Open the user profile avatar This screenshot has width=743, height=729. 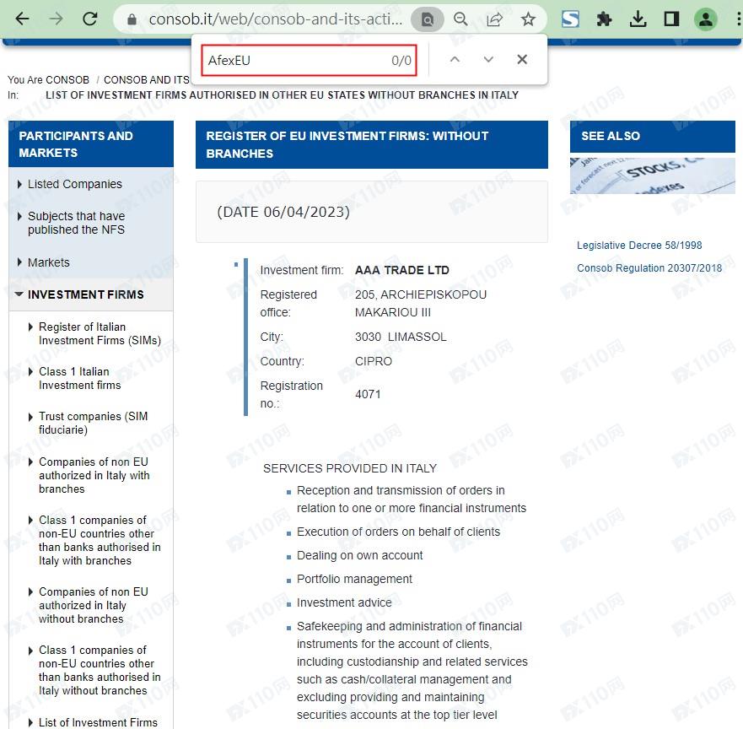coord(705,19)
